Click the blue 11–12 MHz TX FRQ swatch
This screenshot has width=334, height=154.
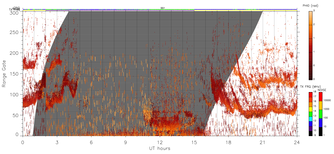tap(310, 124)
